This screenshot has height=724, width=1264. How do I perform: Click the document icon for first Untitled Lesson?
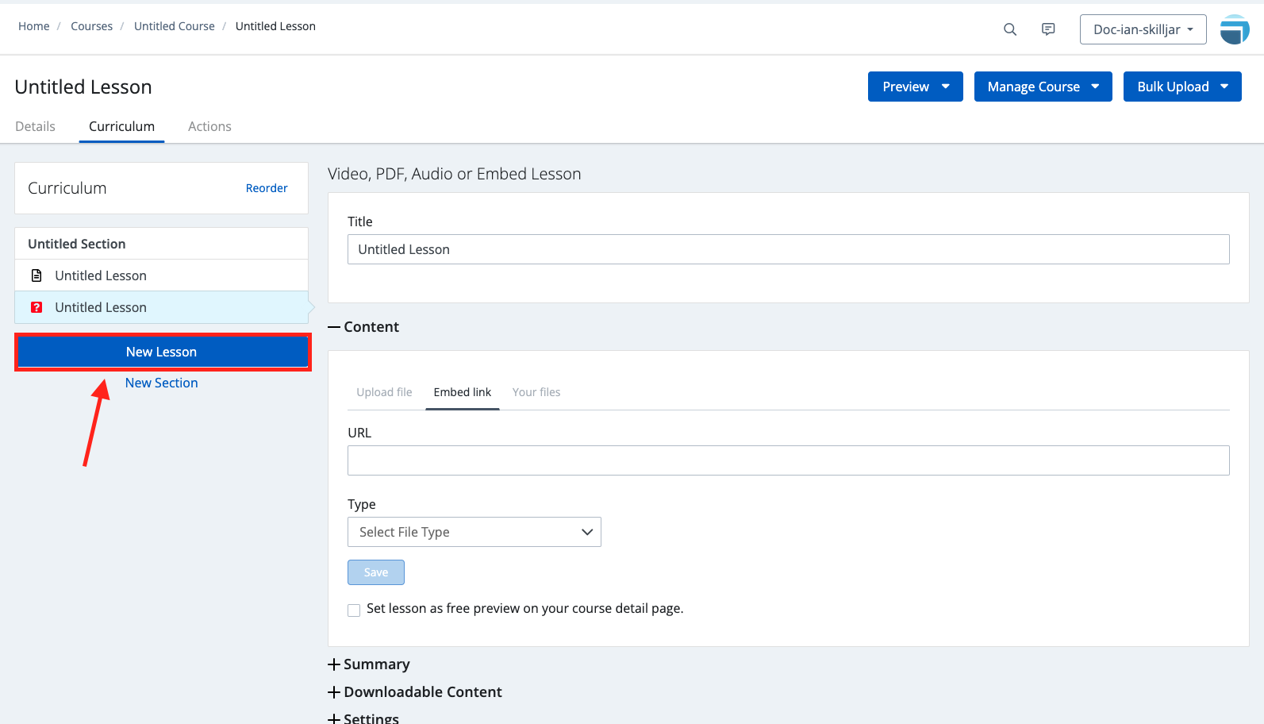36,275
